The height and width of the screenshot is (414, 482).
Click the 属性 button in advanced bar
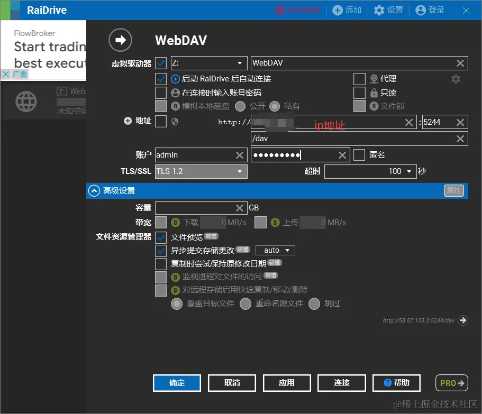pyautogui.click(x=454, y=191)
